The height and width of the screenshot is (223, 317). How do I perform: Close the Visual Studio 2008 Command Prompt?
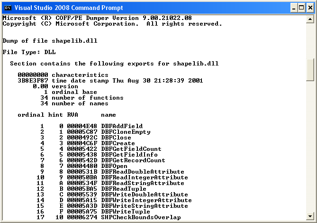310,8
